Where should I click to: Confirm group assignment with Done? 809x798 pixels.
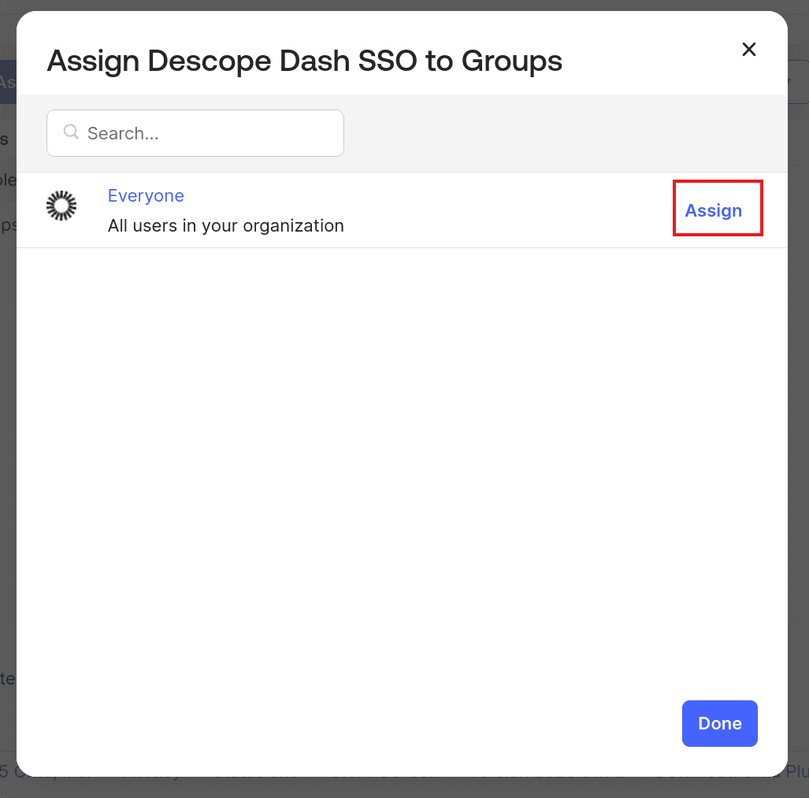(x=719, y=723)
